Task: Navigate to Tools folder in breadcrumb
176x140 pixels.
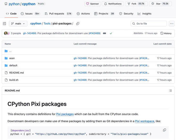Action: [47, 24]
